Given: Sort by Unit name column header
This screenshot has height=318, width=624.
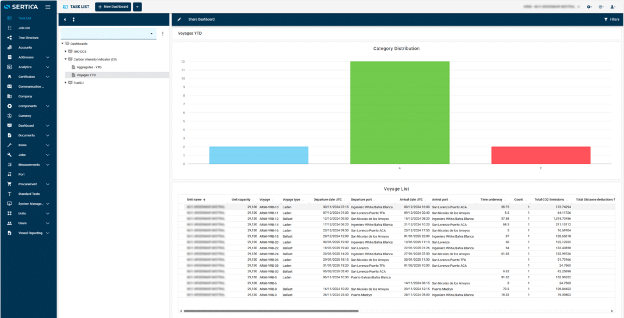Looking at the screenshot, I should point(194,199).
